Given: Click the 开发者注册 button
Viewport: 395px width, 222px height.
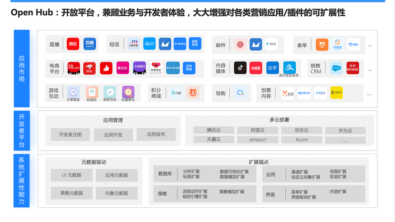Looking at the screenshot, I should coord(70,135).
